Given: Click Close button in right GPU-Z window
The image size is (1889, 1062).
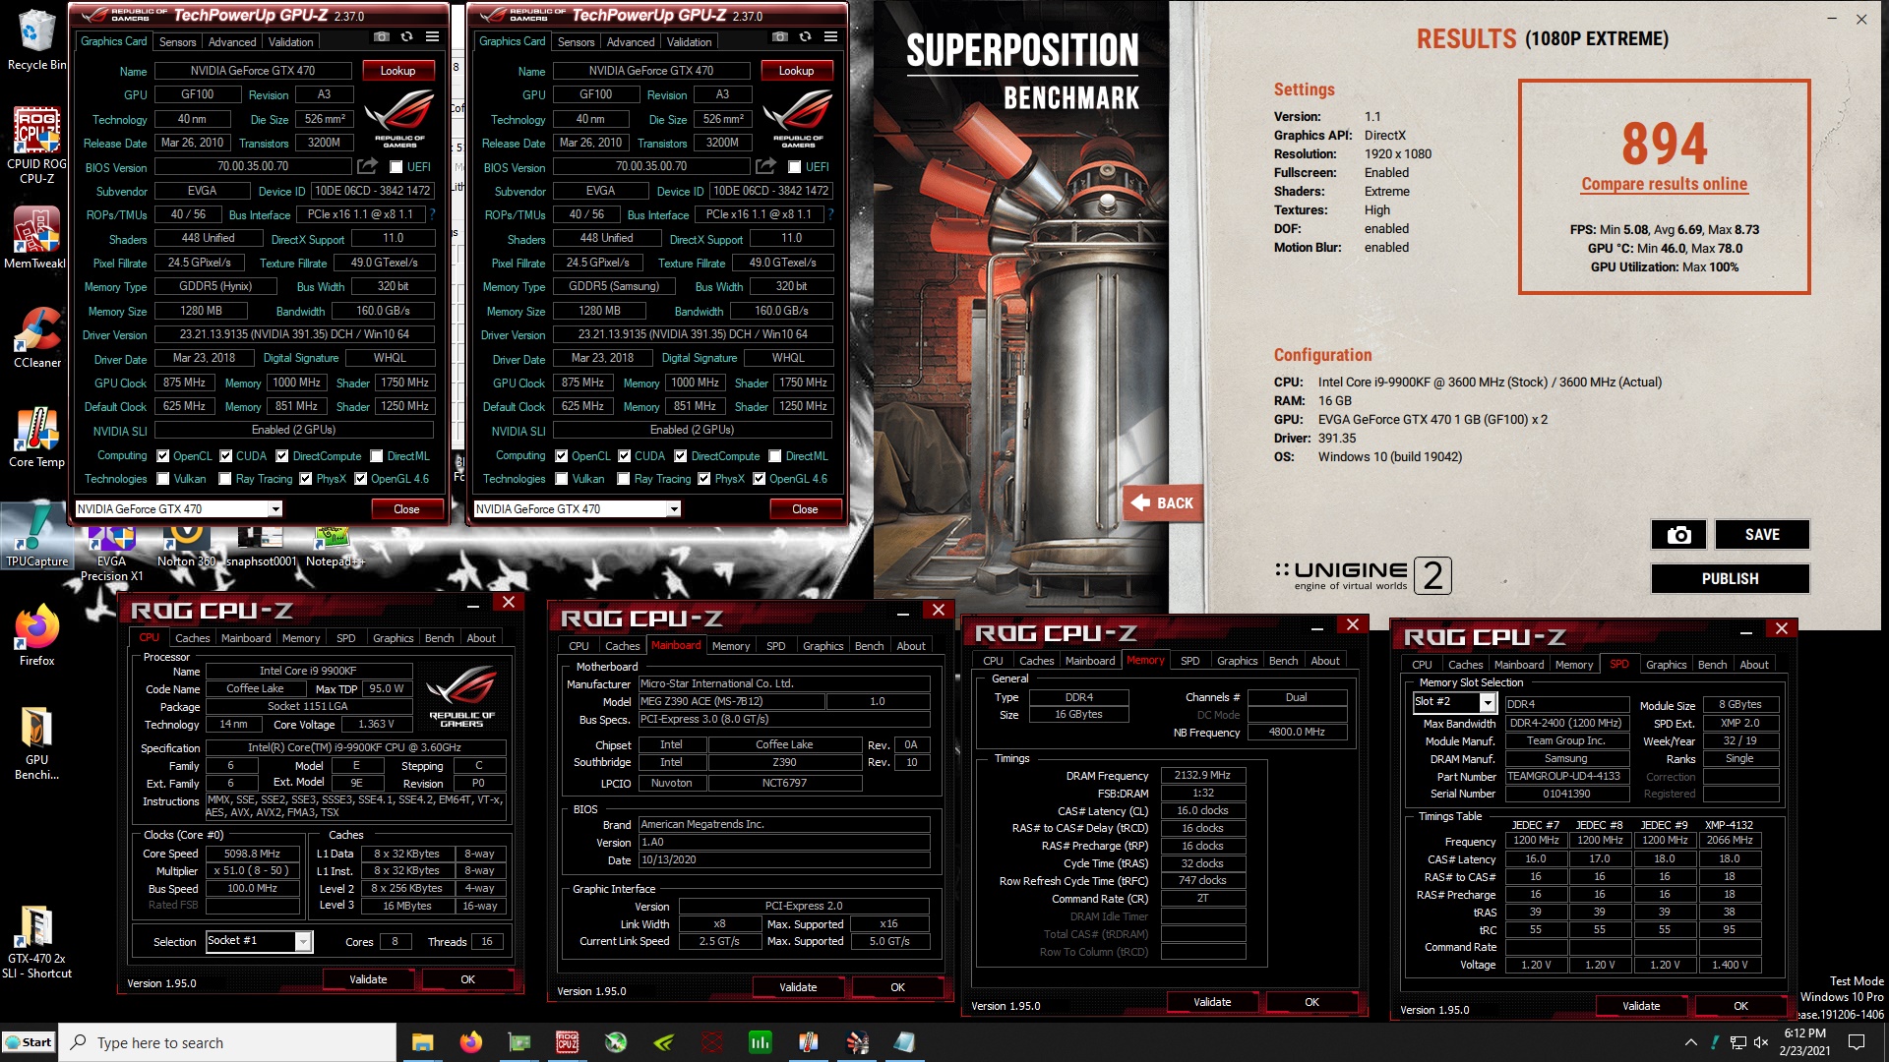Looking at the screenshot, I should tap(805, 509).
